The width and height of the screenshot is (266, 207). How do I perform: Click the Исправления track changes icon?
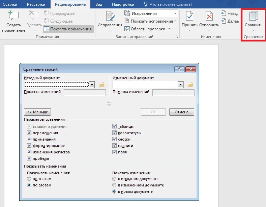coord(110,16)
